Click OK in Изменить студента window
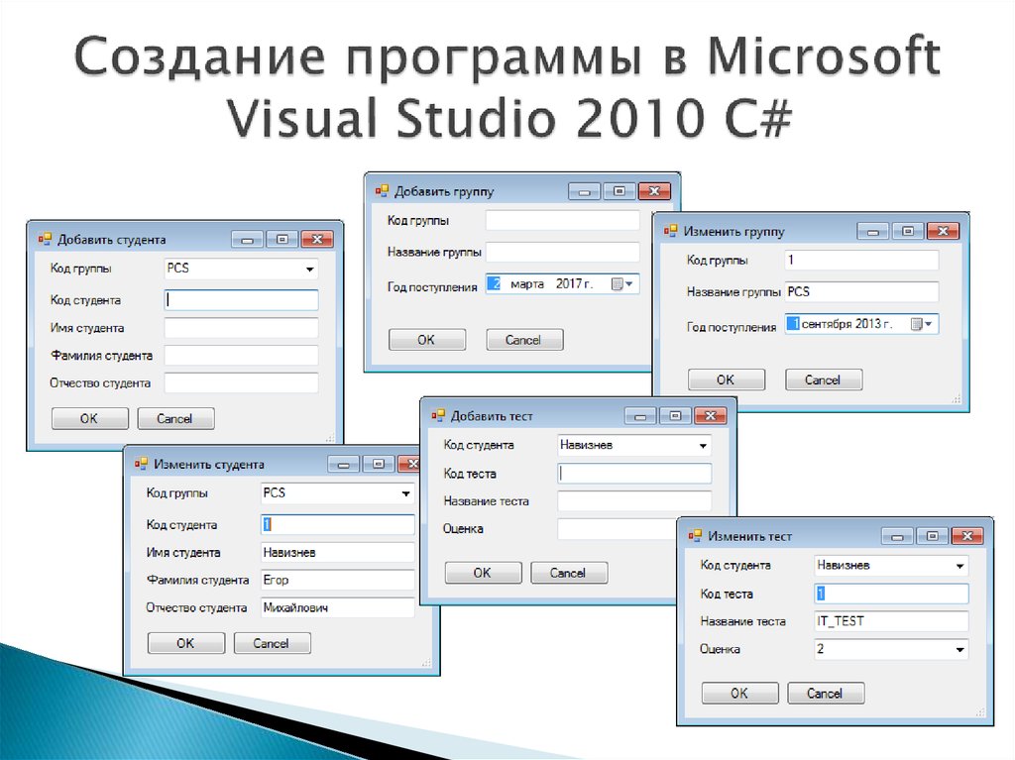The image size is (1015, 760). (x=185, y=643)
